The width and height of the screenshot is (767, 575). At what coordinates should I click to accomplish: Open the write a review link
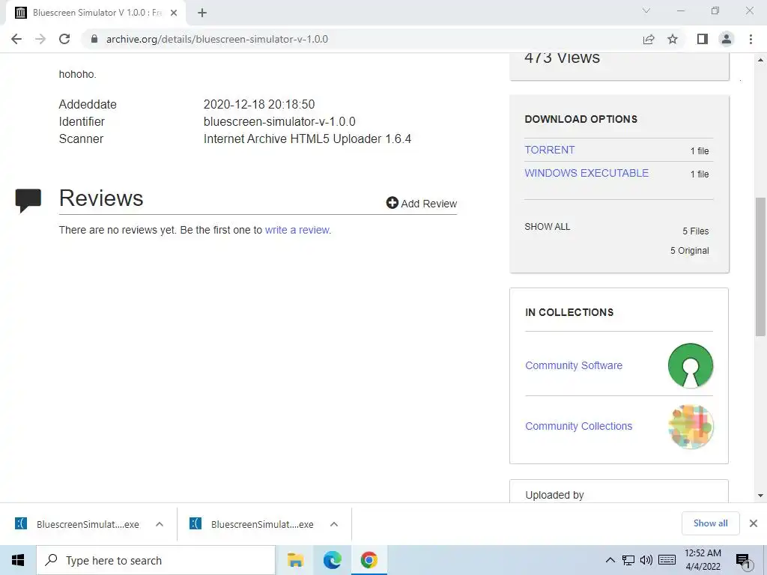(x=297, y=230)
